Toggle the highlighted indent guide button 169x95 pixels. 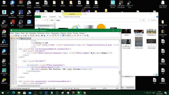click(63, 35)
